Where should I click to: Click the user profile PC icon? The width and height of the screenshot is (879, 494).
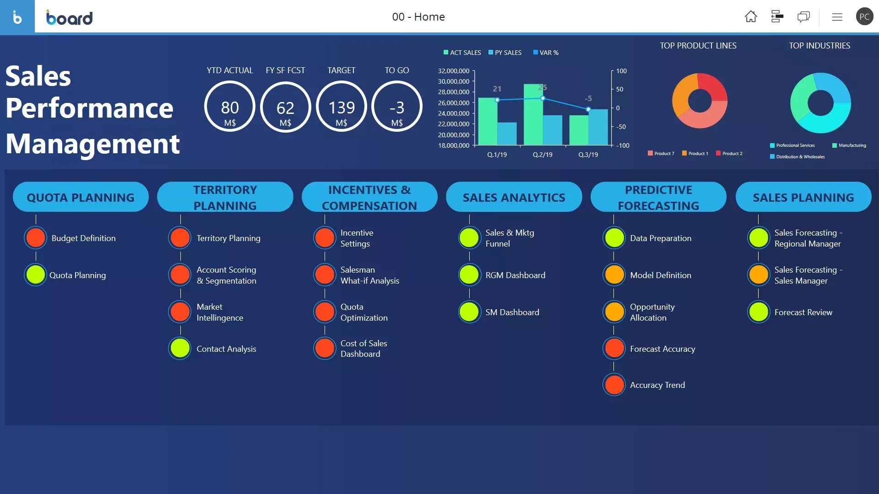pos(864,16)
